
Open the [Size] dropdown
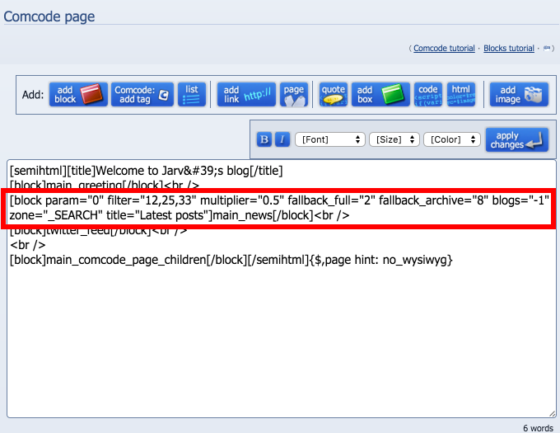point(394,139)
